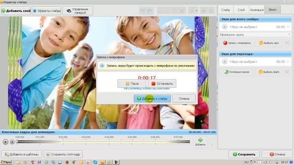Click the blue 'H' taskbar icon
The height and width of the screenshot is (165, 294).
click(40, 162)
